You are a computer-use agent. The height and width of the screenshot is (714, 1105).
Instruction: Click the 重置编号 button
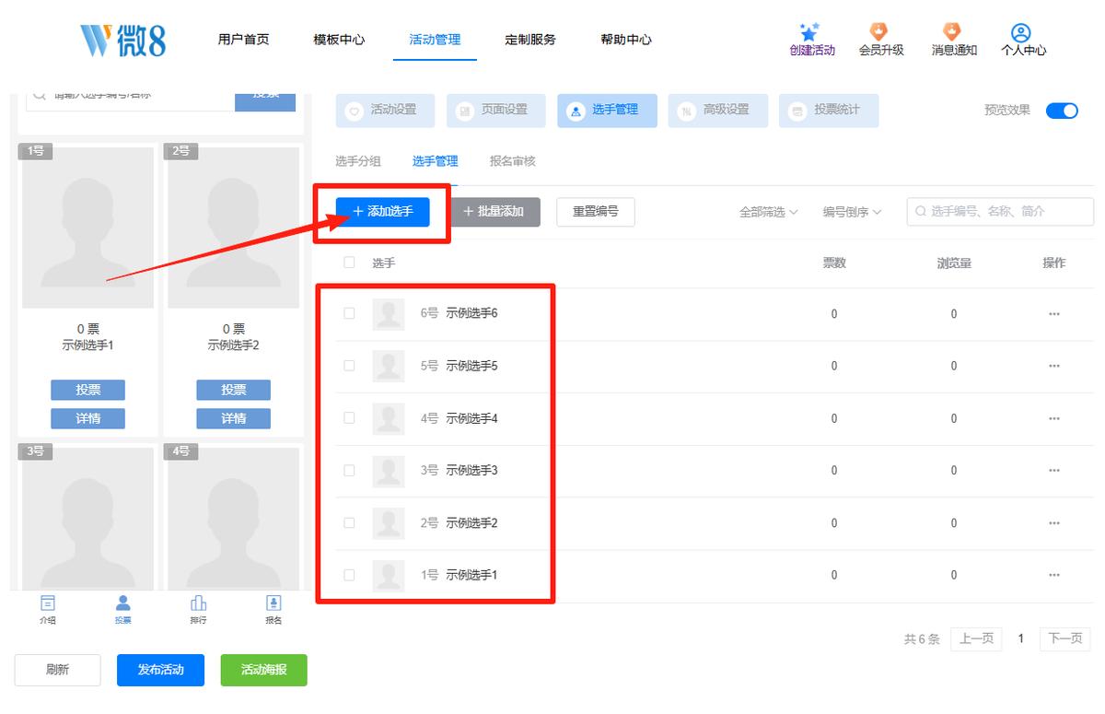tap(596, 212)
